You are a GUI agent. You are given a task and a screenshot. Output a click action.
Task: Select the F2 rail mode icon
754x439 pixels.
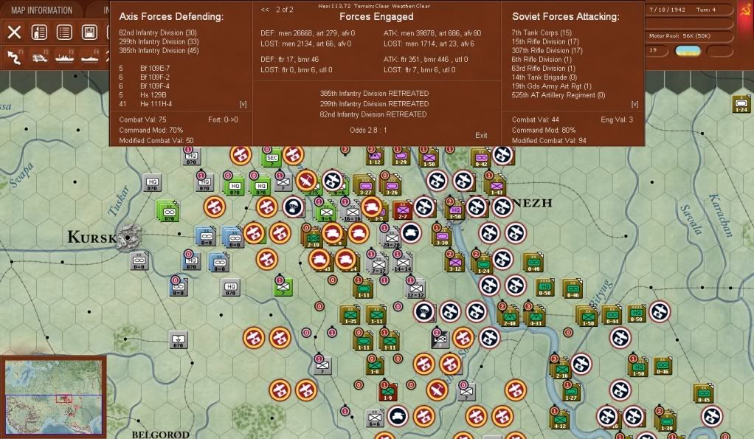[x=39, y=58]
